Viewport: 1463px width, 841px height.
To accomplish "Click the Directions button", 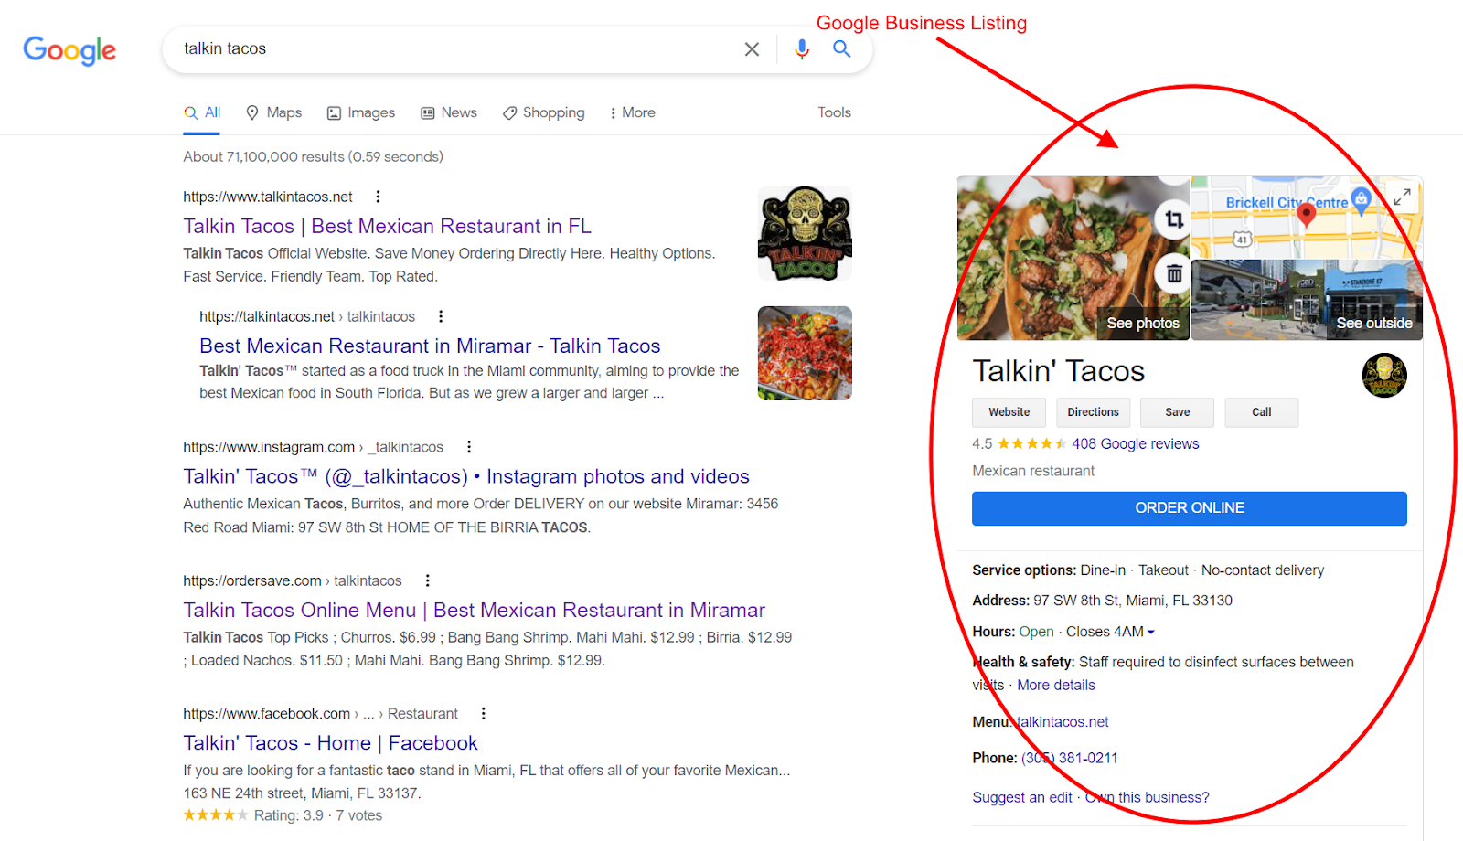I will pyautogui.click(x=1093, y=412).
